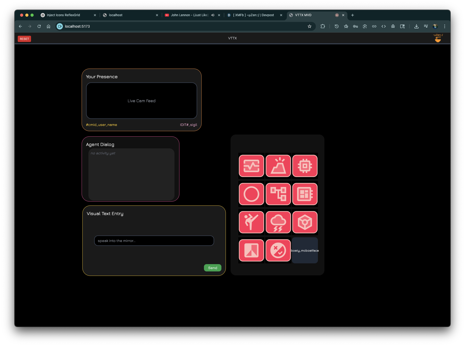
Task: Open the Extensions puzzle icon
Action: (323, 26)
